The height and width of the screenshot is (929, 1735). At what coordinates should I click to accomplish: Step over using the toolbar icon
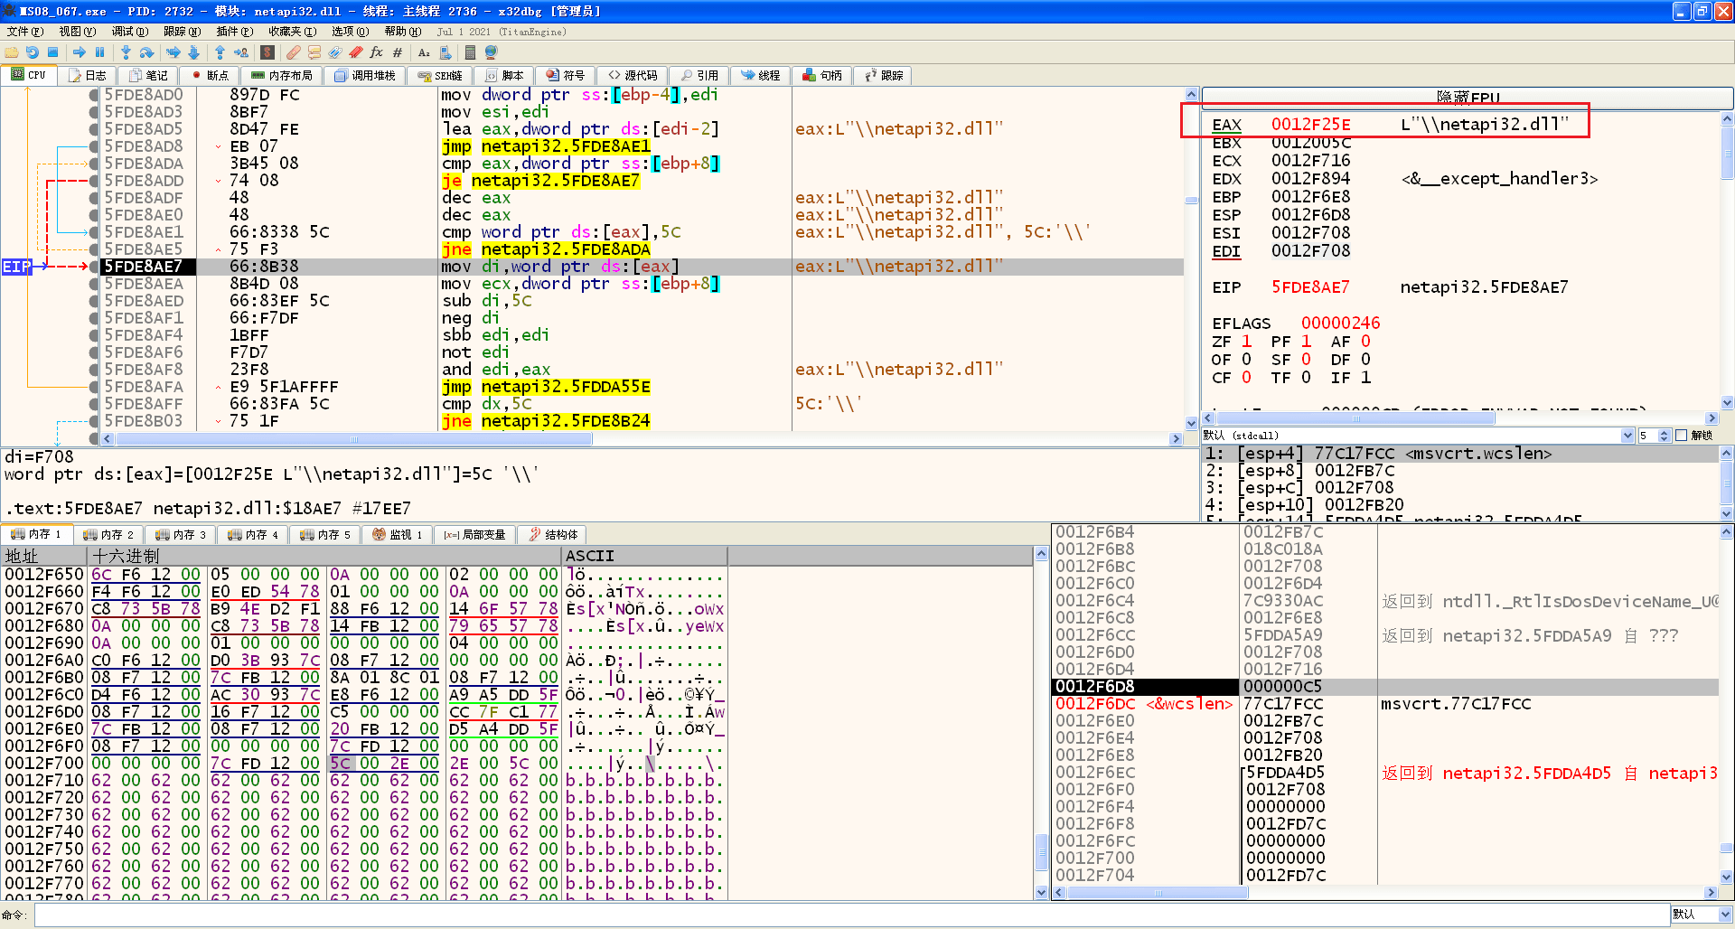tap(146, 52)
